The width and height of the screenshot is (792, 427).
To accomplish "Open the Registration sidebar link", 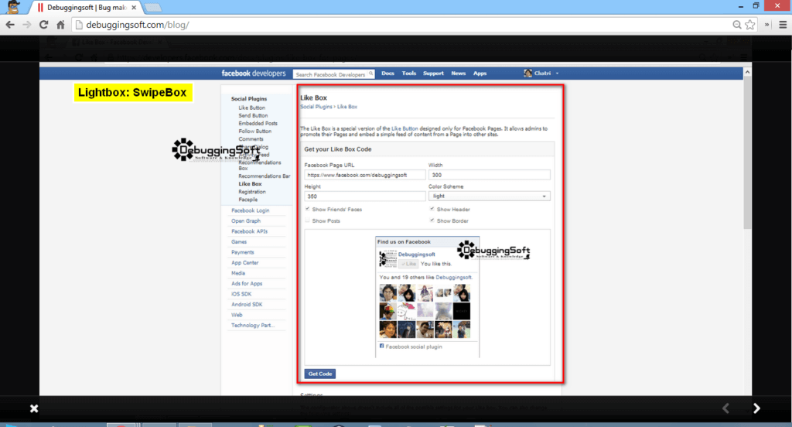I will (252, 192).
